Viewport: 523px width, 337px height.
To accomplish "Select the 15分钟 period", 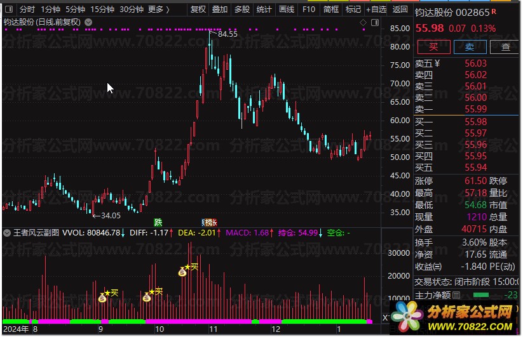I will click(x=102, y=10).
